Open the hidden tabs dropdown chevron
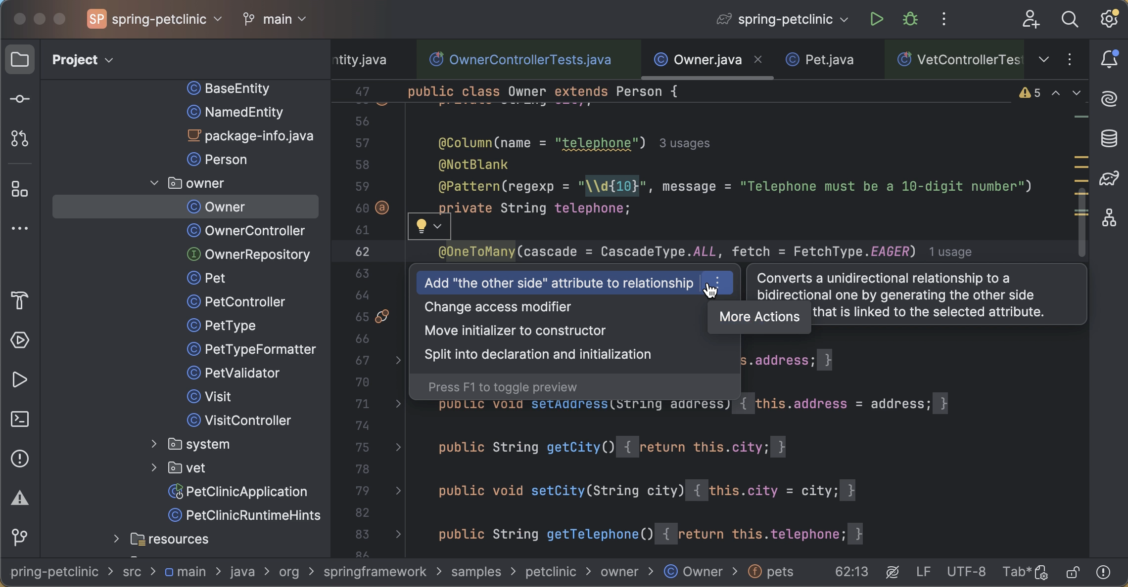Image resolution: width=1128 pixels, height=587 pixels. point(1044,59)
